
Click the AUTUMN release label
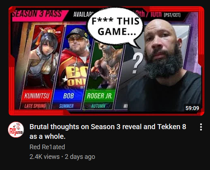pos(98,106)
